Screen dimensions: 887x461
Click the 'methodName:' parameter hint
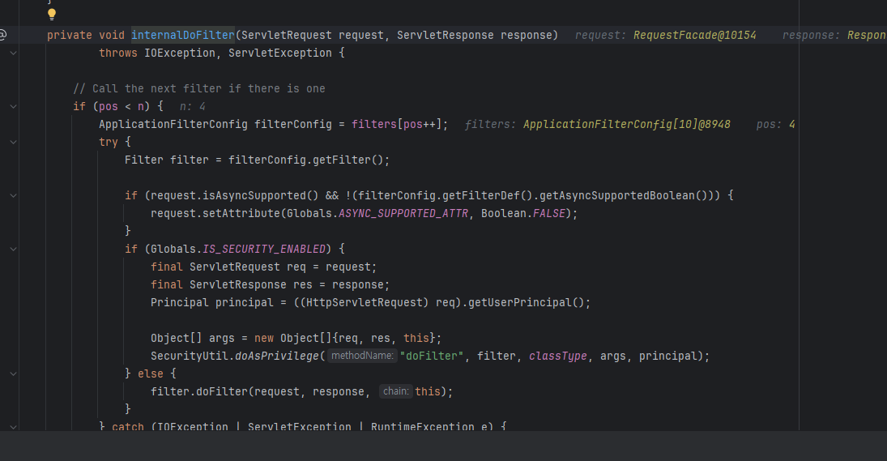(x=362, y=356)
